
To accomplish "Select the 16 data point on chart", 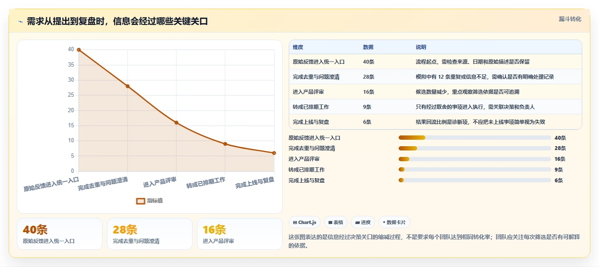I will click(x=176, y=123).
